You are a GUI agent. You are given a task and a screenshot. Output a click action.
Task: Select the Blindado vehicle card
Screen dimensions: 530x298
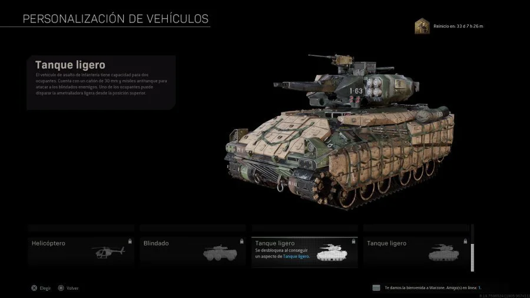pos(193,252)
